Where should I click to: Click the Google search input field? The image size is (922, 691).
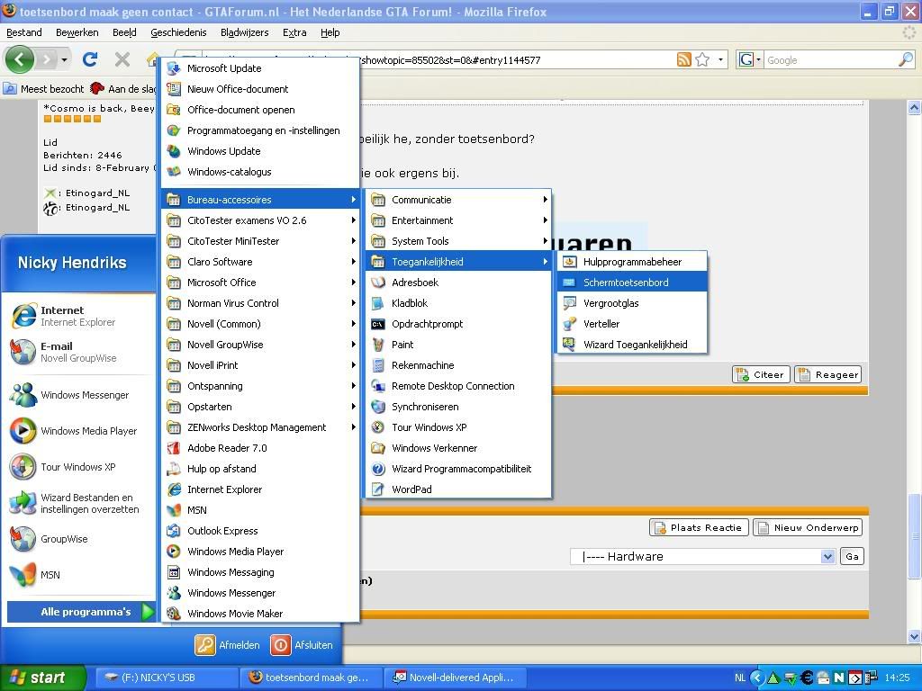click(x=830, y=60)
